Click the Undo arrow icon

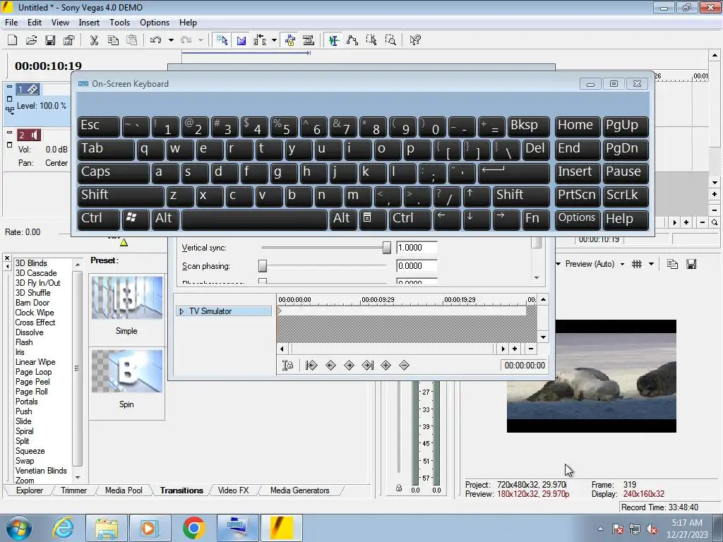pyautogui.click(x=156, y=40)
